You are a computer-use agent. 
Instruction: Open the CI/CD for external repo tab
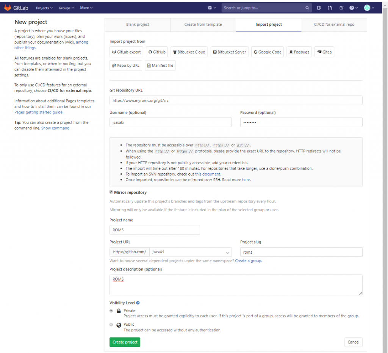[334, 25]
